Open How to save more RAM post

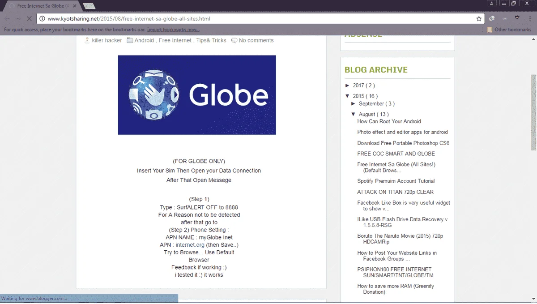[396, 289]
